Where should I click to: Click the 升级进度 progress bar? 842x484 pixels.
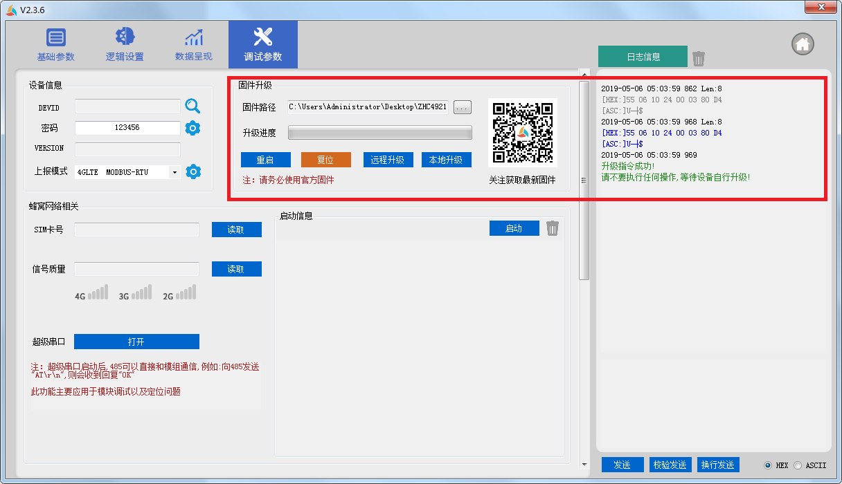379,133
